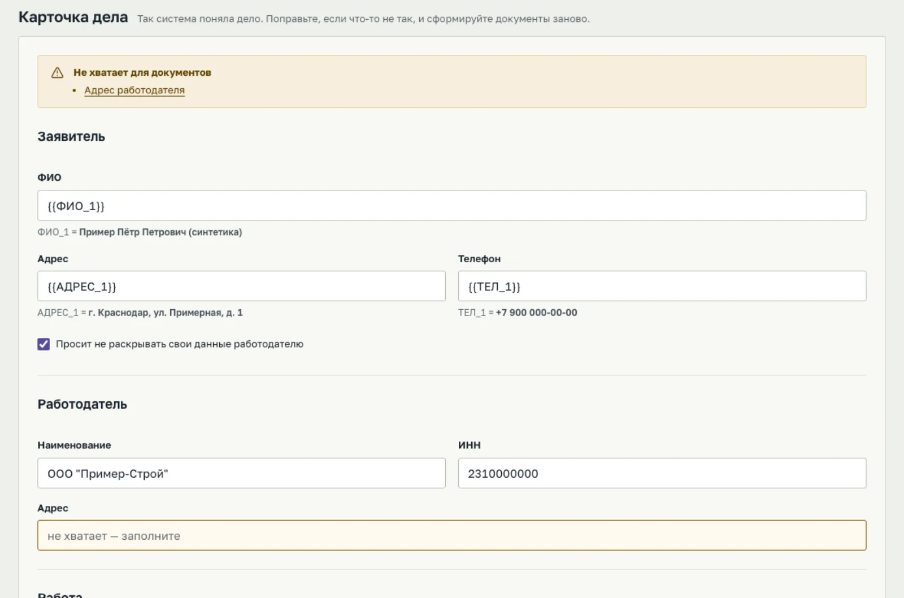Click the "Заявитель" section heading
The width and height of the screenshot is (904, 598).
click(71, 136)
